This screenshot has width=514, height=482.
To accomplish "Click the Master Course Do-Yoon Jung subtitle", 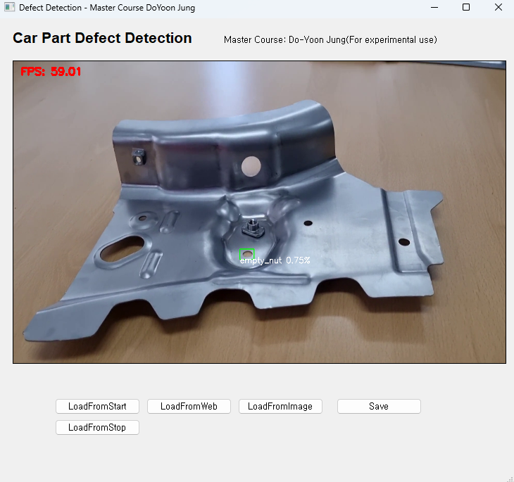I will pyautogui.click(x=330, y=39).
